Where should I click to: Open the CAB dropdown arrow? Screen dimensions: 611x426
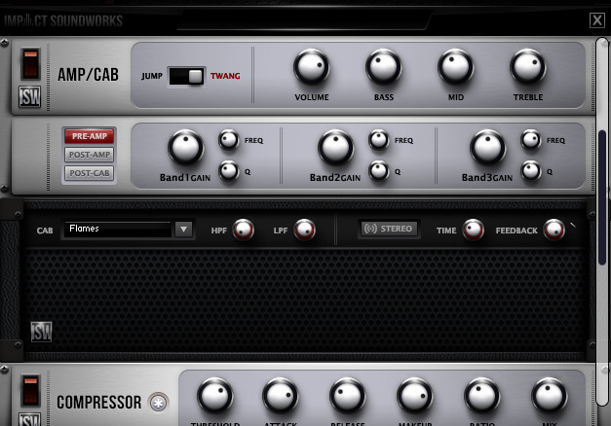coord(183,230)
